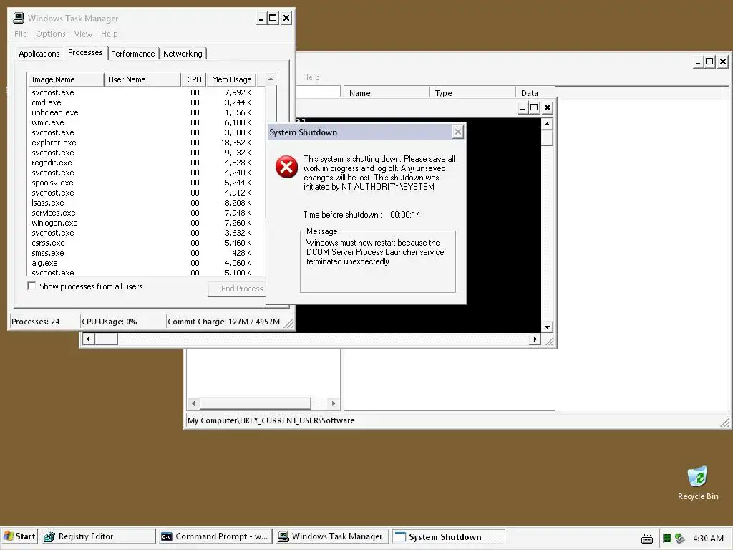Viewport: 733px width, 550px height.
Task: Switch to Command Prompt taskbar button
Action: [x=215, y=536]
